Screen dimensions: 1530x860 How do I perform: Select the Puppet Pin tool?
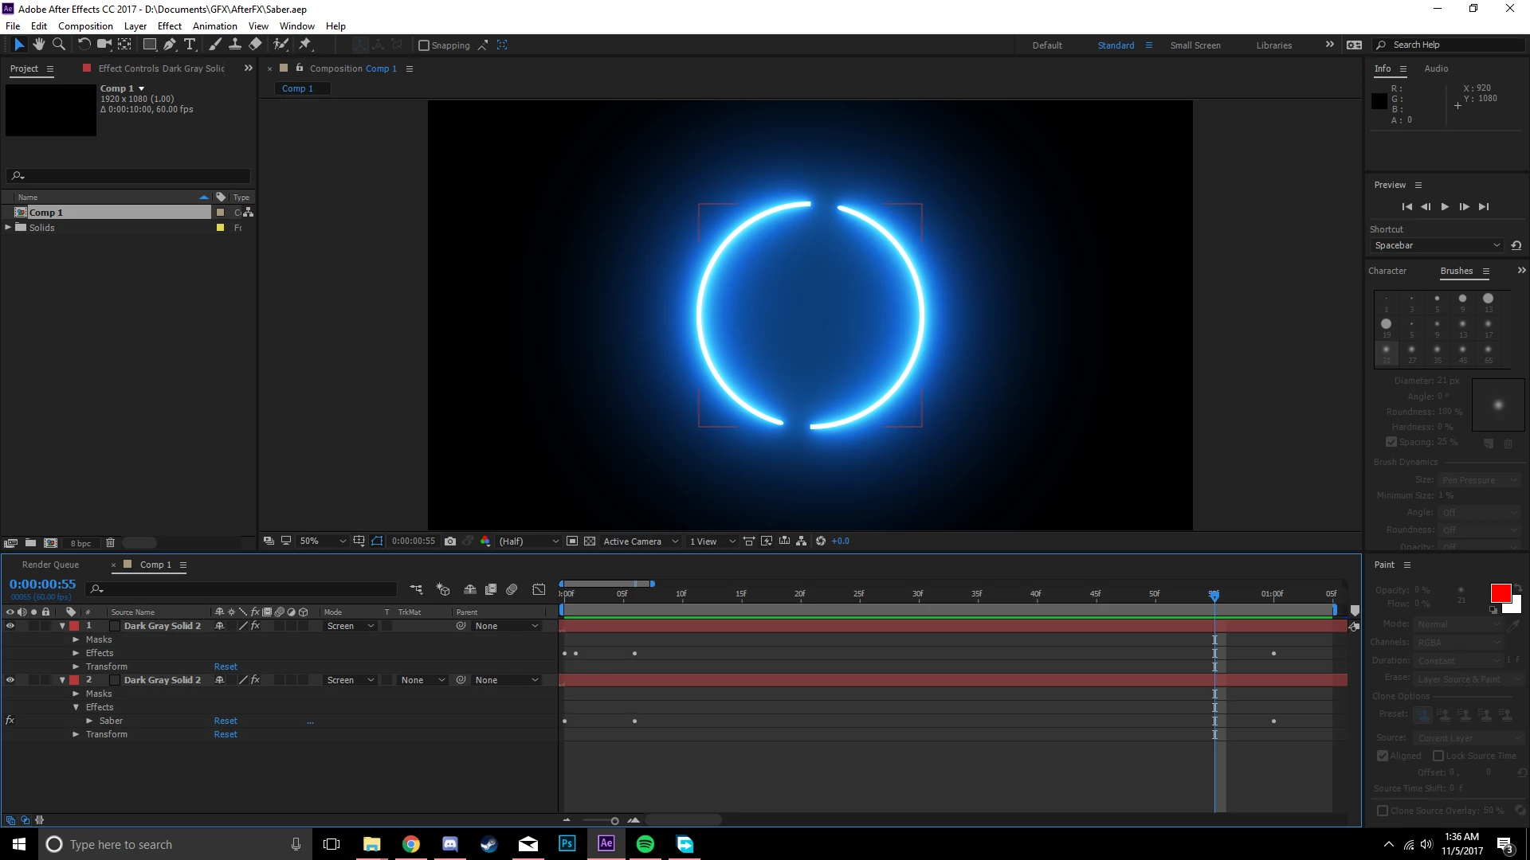pos(305,45)
